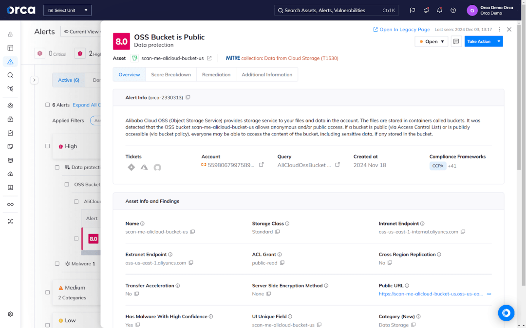The width and height of the screenshot is (526, 328).
Task: Open In Legacy Page link
Action: [x=401, y=30]
